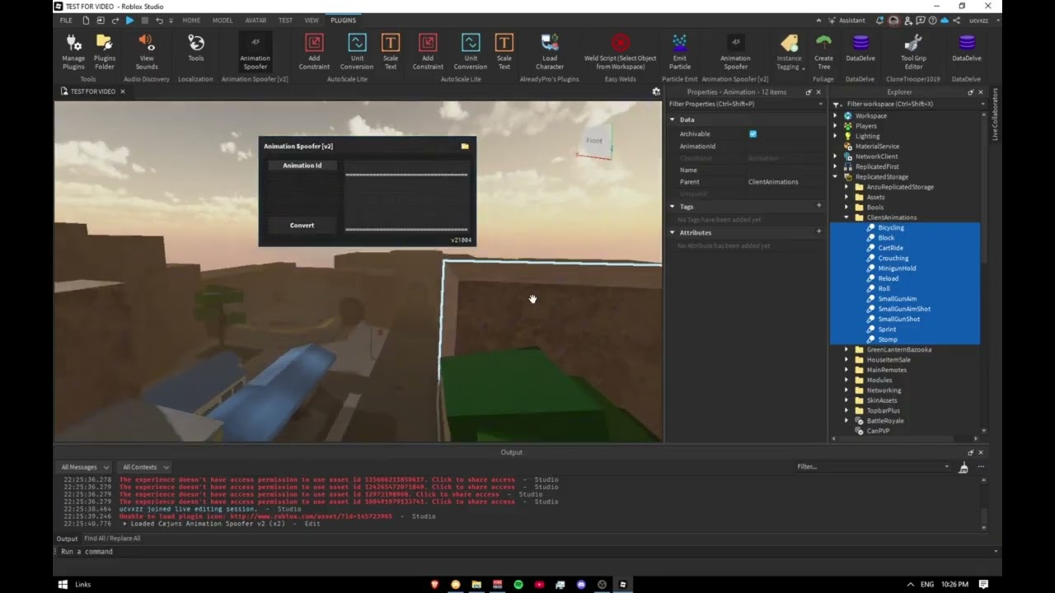Open Spotify from the taskbar

pos(518,585)
